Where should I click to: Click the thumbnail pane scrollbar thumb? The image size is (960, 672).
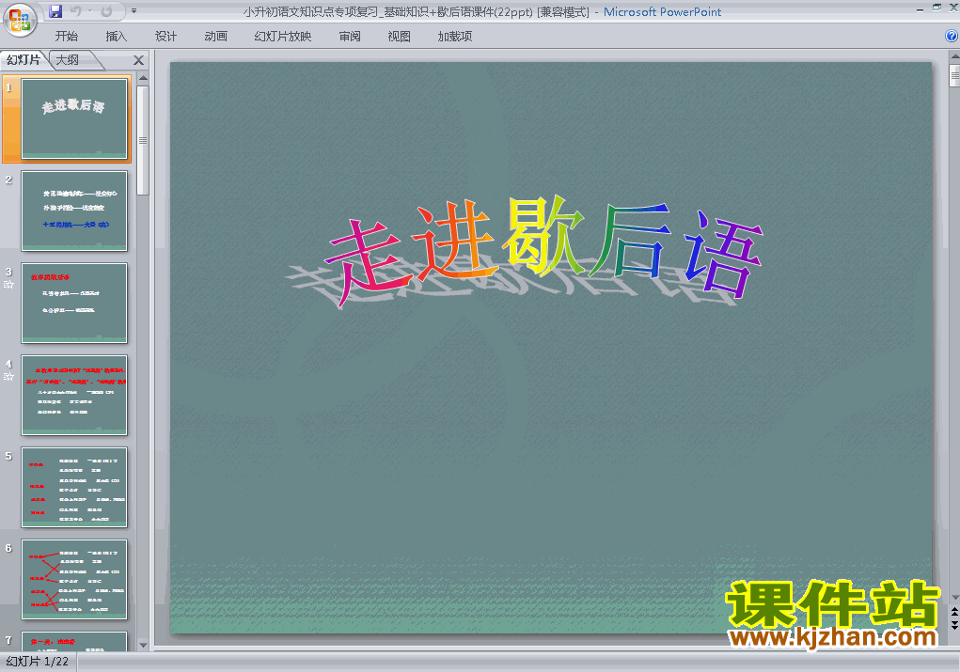(143, 140)
